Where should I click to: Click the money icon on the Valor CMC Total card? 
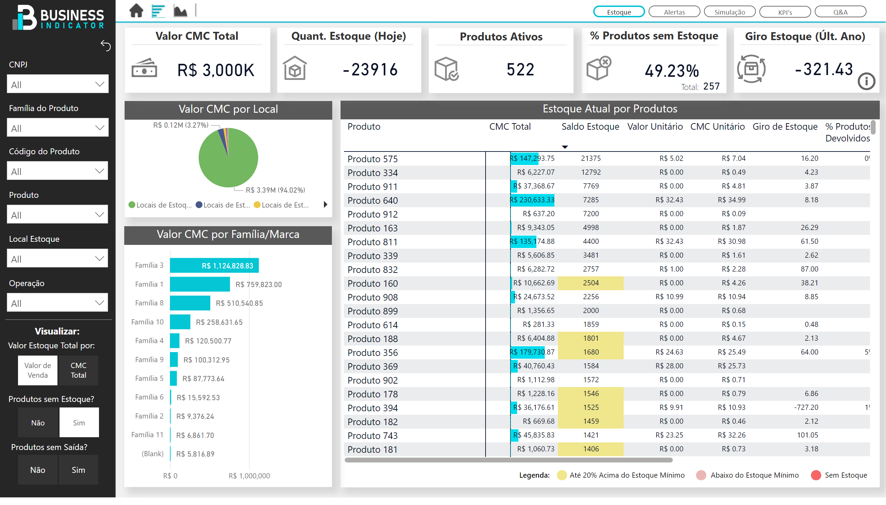pyautogui.click(x=144, y=68)
